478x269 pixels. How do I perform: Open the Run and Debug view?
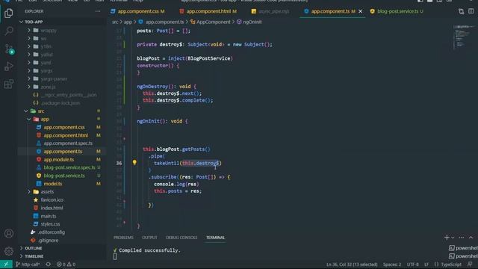[x=9, y=67]
